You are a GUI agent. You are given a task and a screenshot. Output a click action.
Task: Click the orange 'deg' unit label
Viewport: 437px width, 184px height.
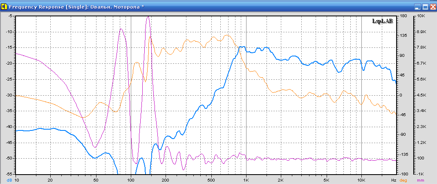tap(403, 181)
